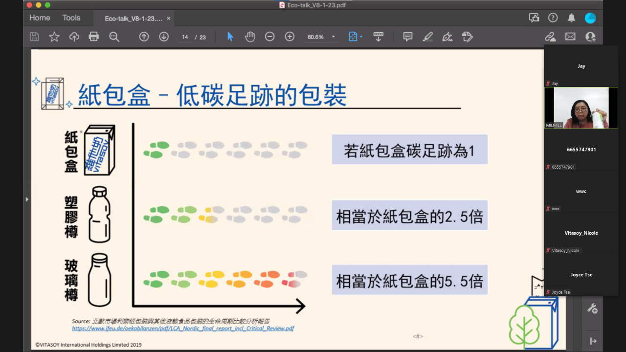
Task: Open the find text magnifier
Action: point(114,37)
